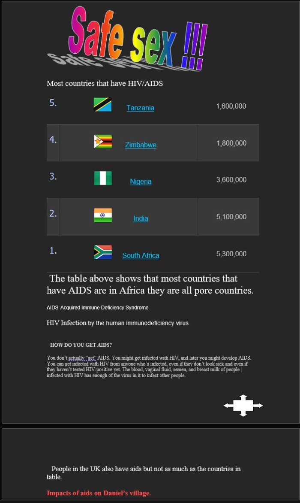Image resolution: width=300 pixels, height=503 pixels.
Task: Click the 3,600,000 figure for Nigeria
Action: [x=231, y=180]
